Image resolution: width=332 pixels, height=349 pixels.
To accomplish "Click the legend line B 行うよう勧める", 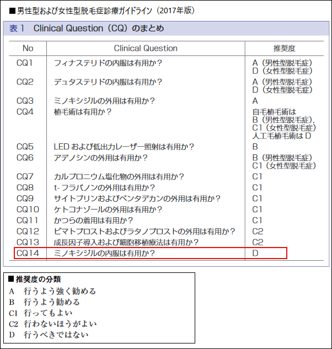I will 44,302.
